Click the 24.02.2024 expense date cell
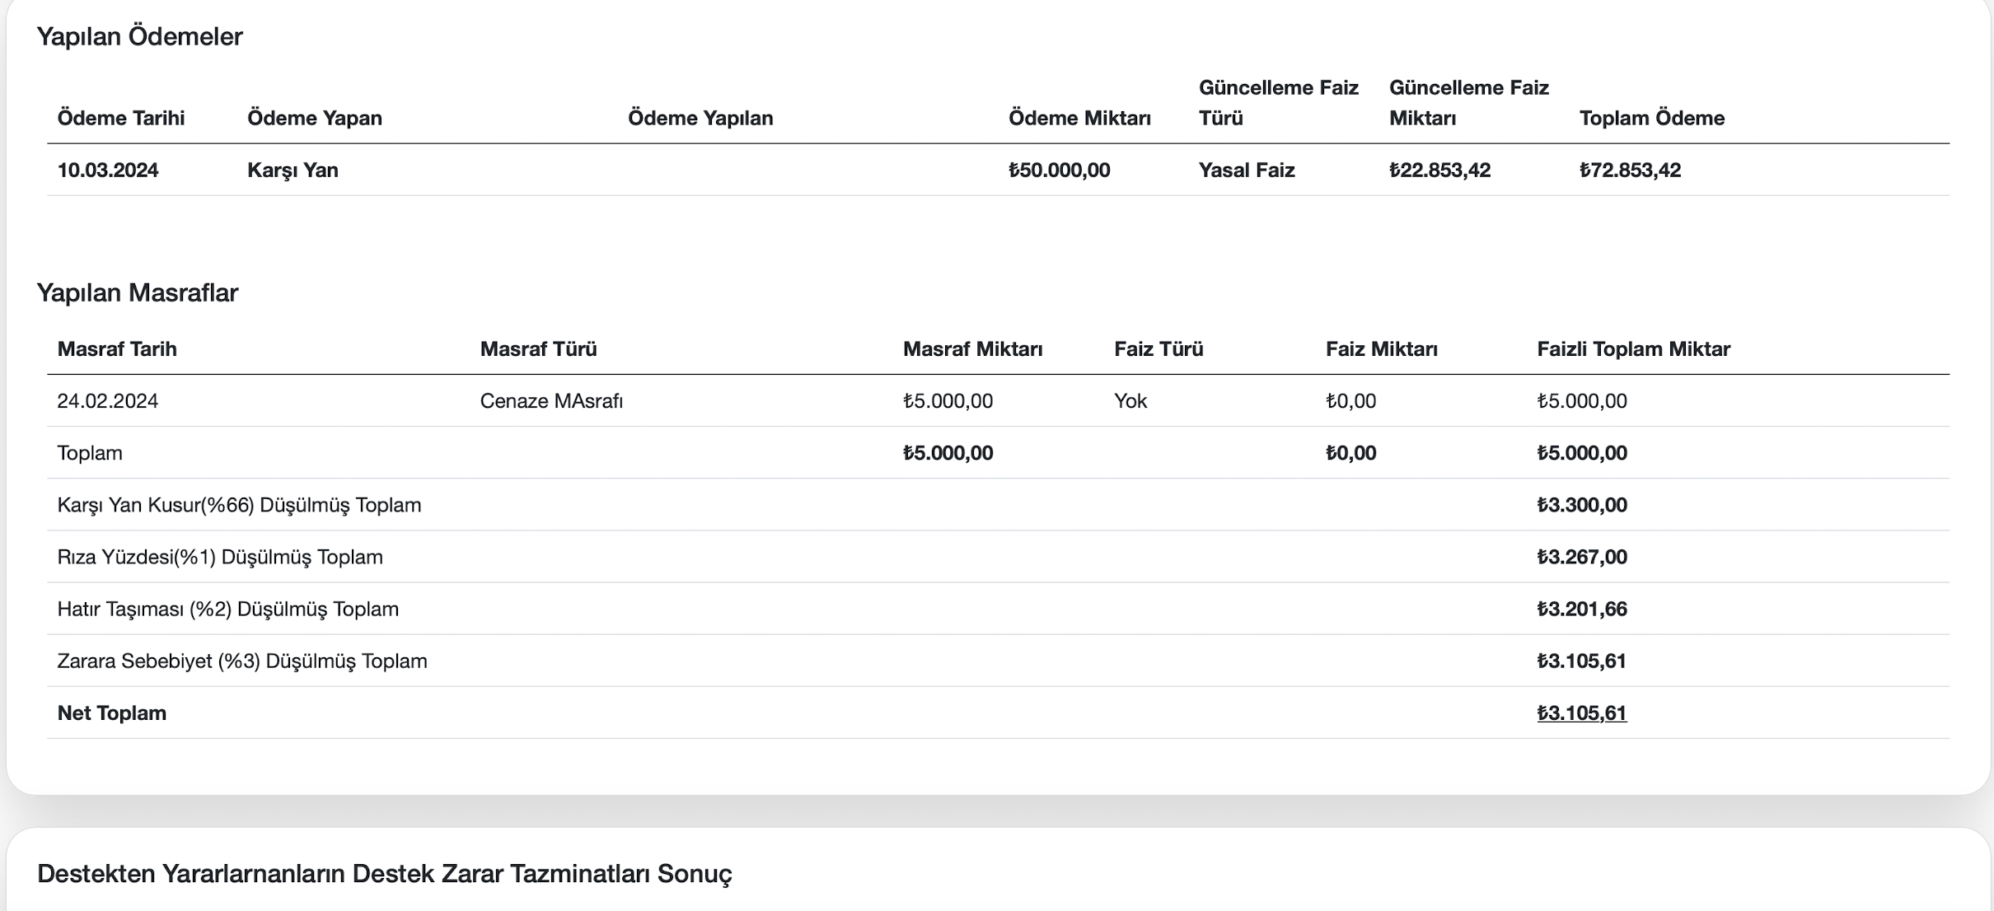The height and width of the screenshot is (911, 1994). pyautogui.click(x=108, y=401)
